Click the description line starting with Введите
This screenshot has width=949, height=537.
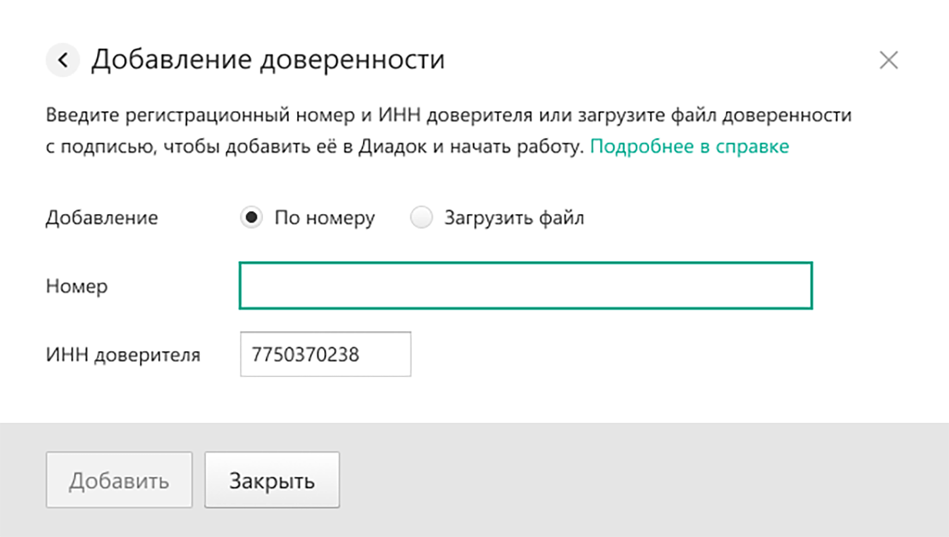pos(448,115)
